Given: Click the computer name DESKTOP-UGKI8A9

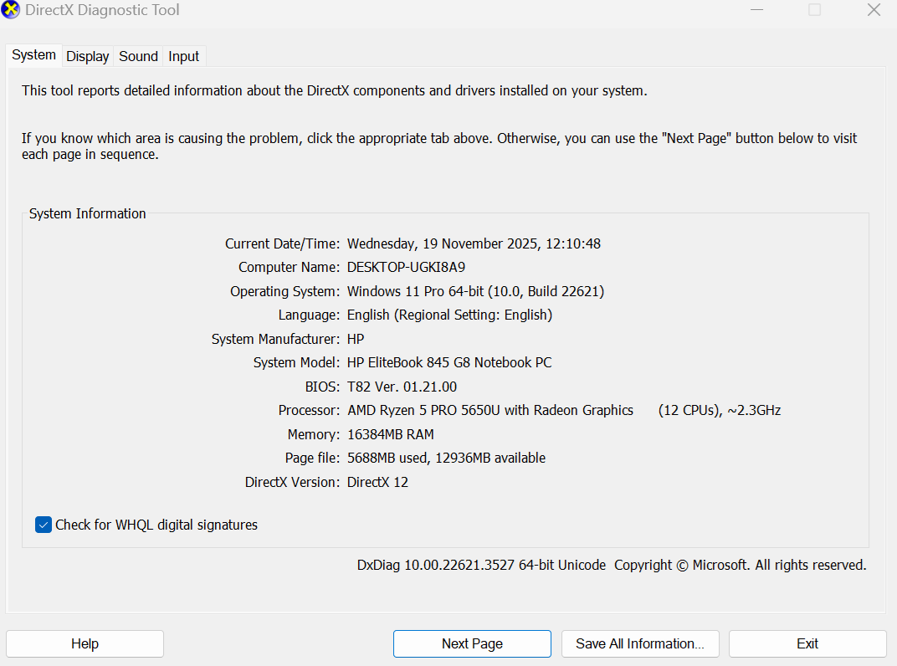Looking at the screenshot, I should [x=406, y=268].
